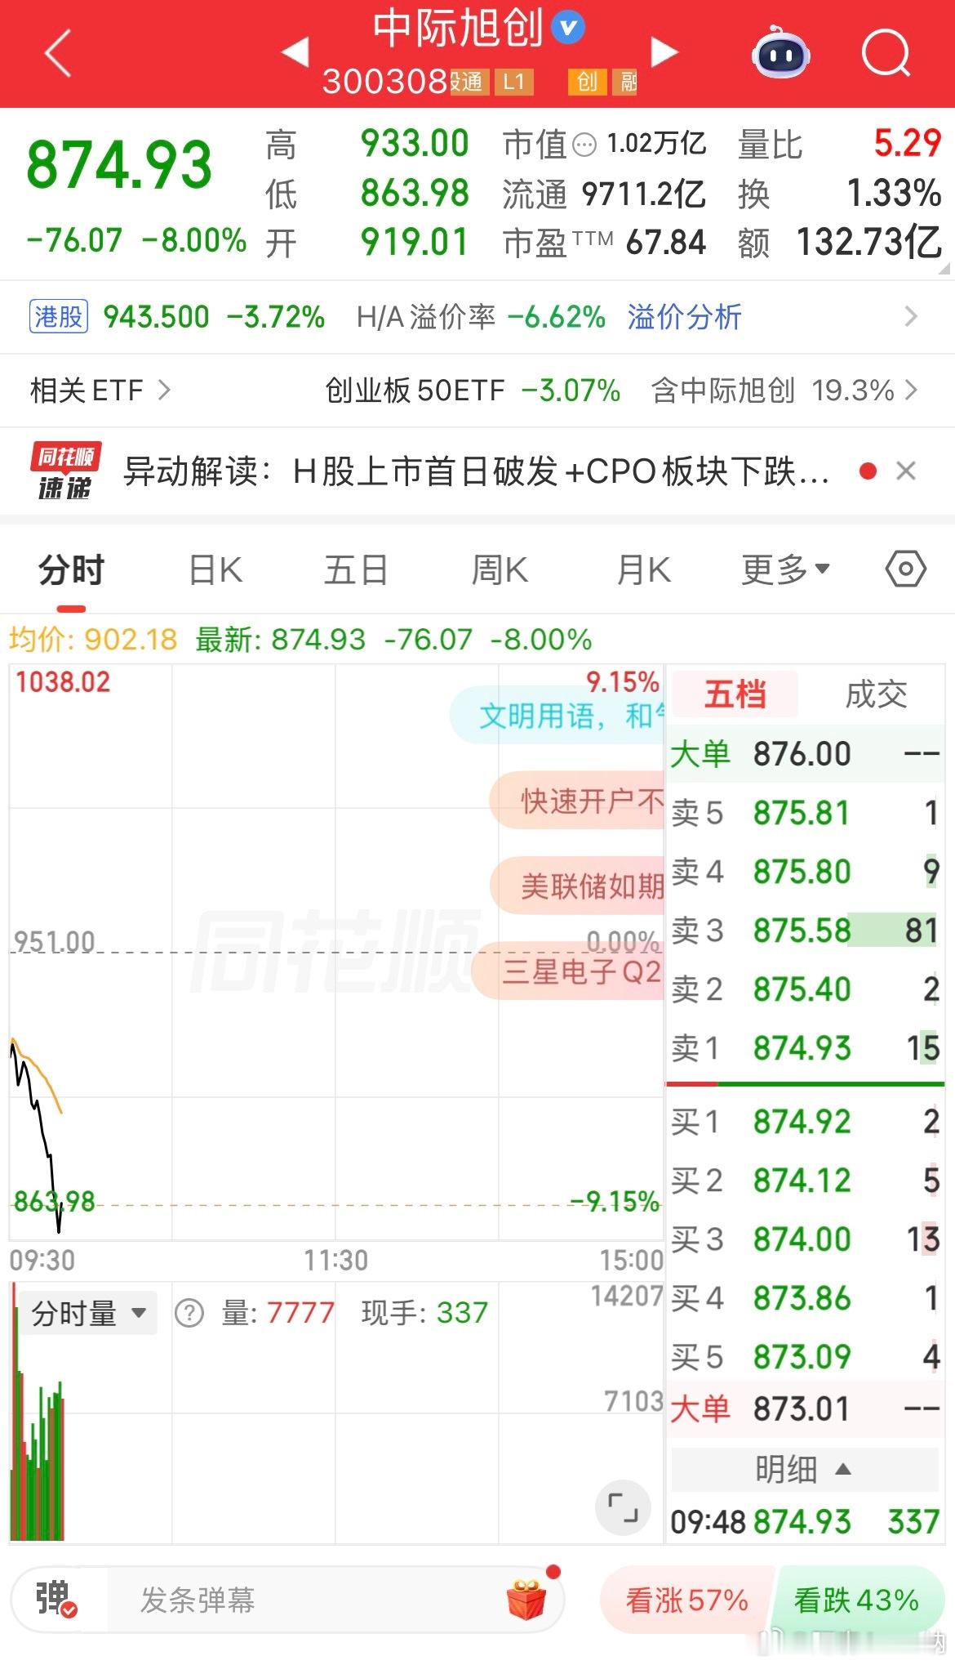Switch to the 日K chart tab
Viewport: 955px width, 1665px height.
pos(215,569)
